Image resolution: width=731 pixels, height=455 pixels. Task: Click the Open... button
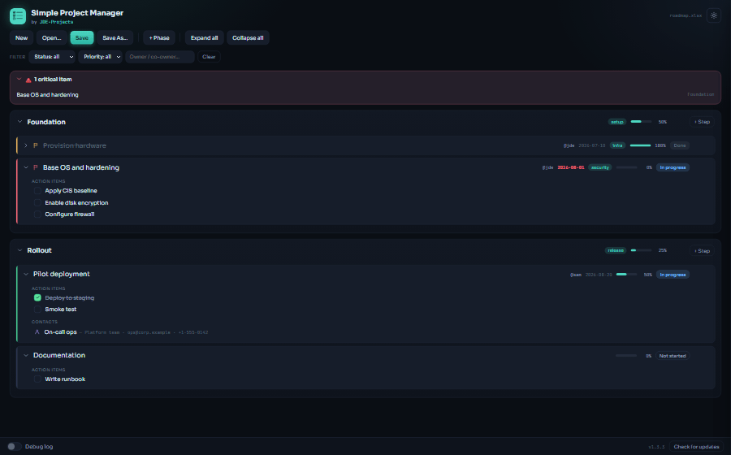[51, 37]
